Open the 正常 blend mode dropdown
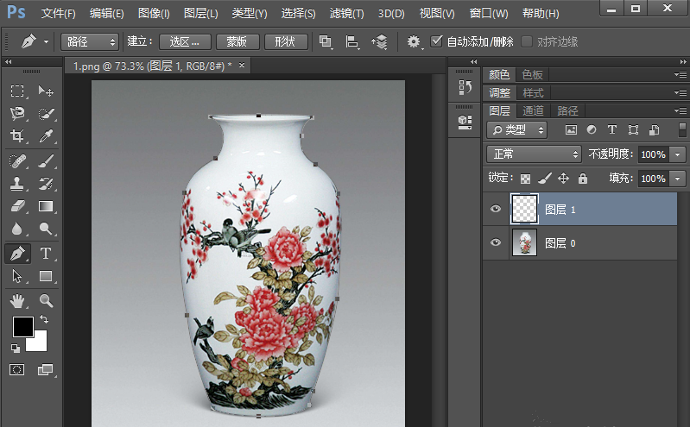690x427 pixels. point(535,154)
